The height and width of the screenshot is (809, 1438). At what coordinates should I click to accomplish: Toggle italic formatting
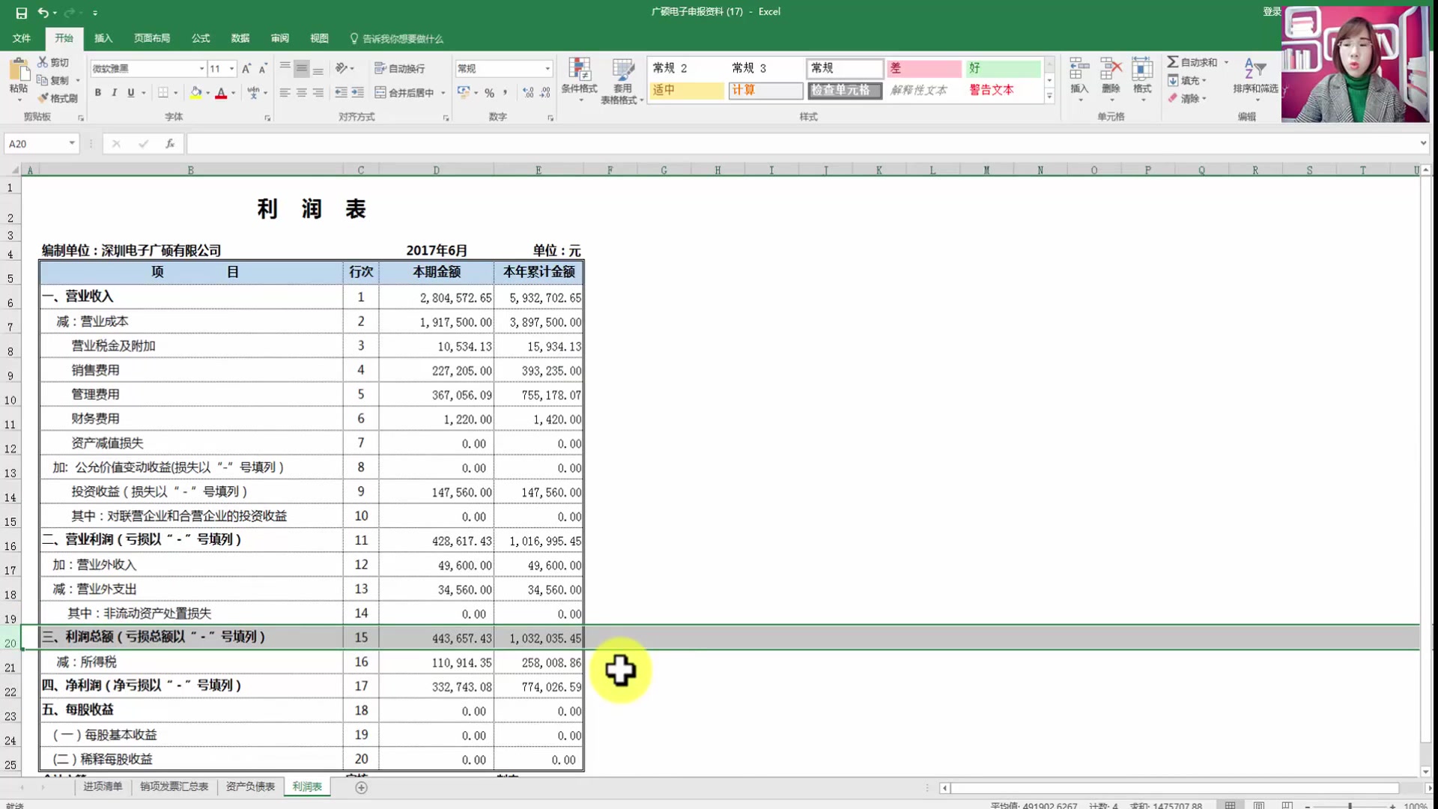(x=114, y=93)
